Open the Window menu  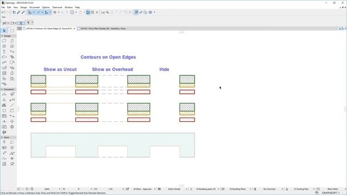click(x=69, y=7)
